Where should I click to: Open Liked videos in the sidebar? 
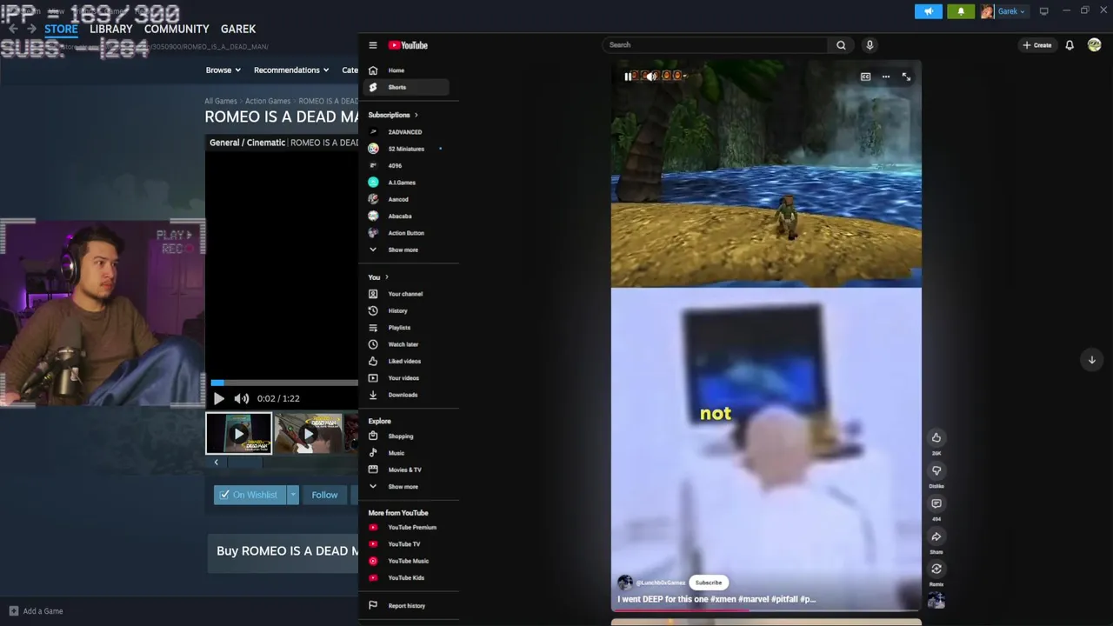(x=406, y=361)
